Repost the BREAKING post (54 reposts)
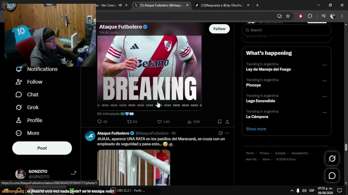 [x=129, y=122]
